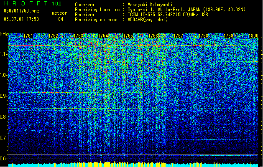Click the version number 1.0.0
Viewport: 263px width, 167px height.
57,4
